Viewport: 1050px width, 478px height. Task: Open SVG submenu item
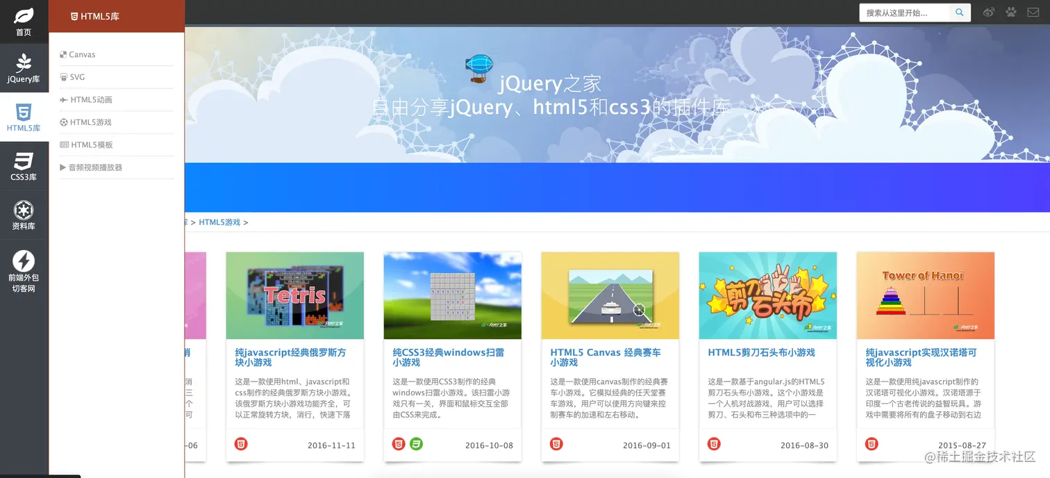[117, 77]
